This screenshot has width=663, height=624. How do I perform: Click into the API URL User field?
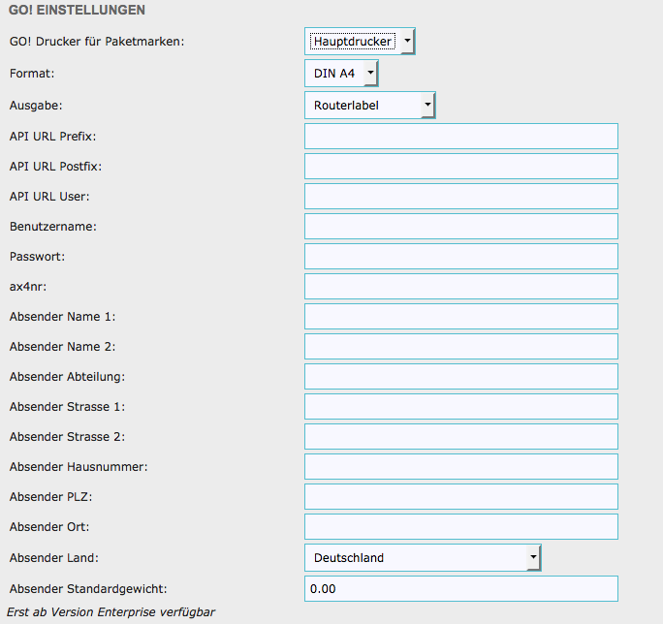pyautogui.click(x=460, y=197)
